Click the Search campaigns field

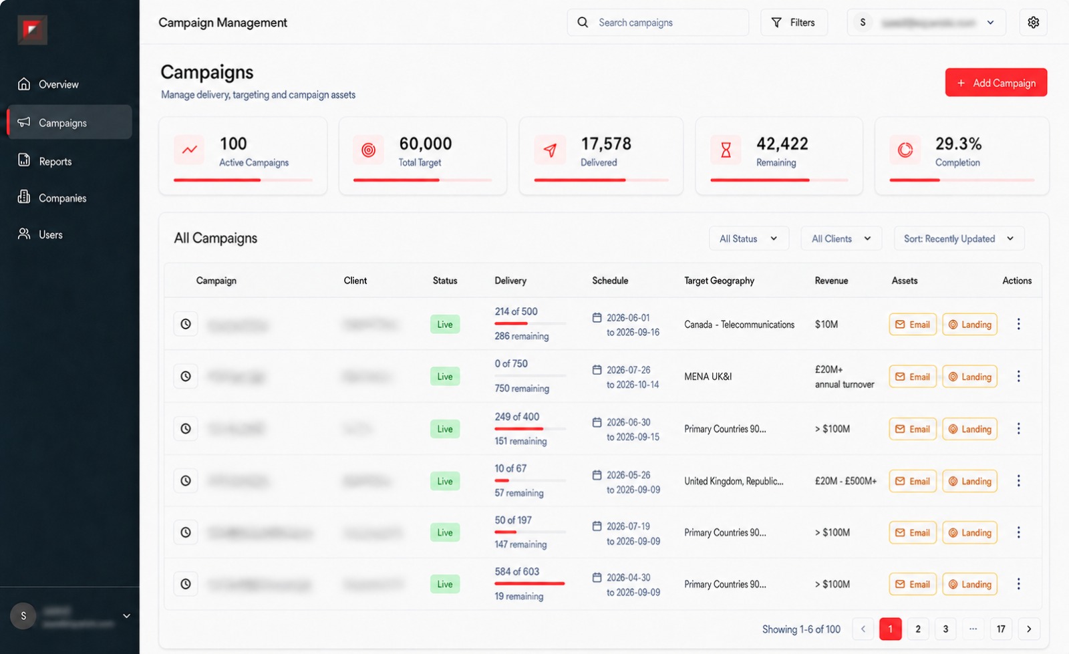[x=658, y=23]
